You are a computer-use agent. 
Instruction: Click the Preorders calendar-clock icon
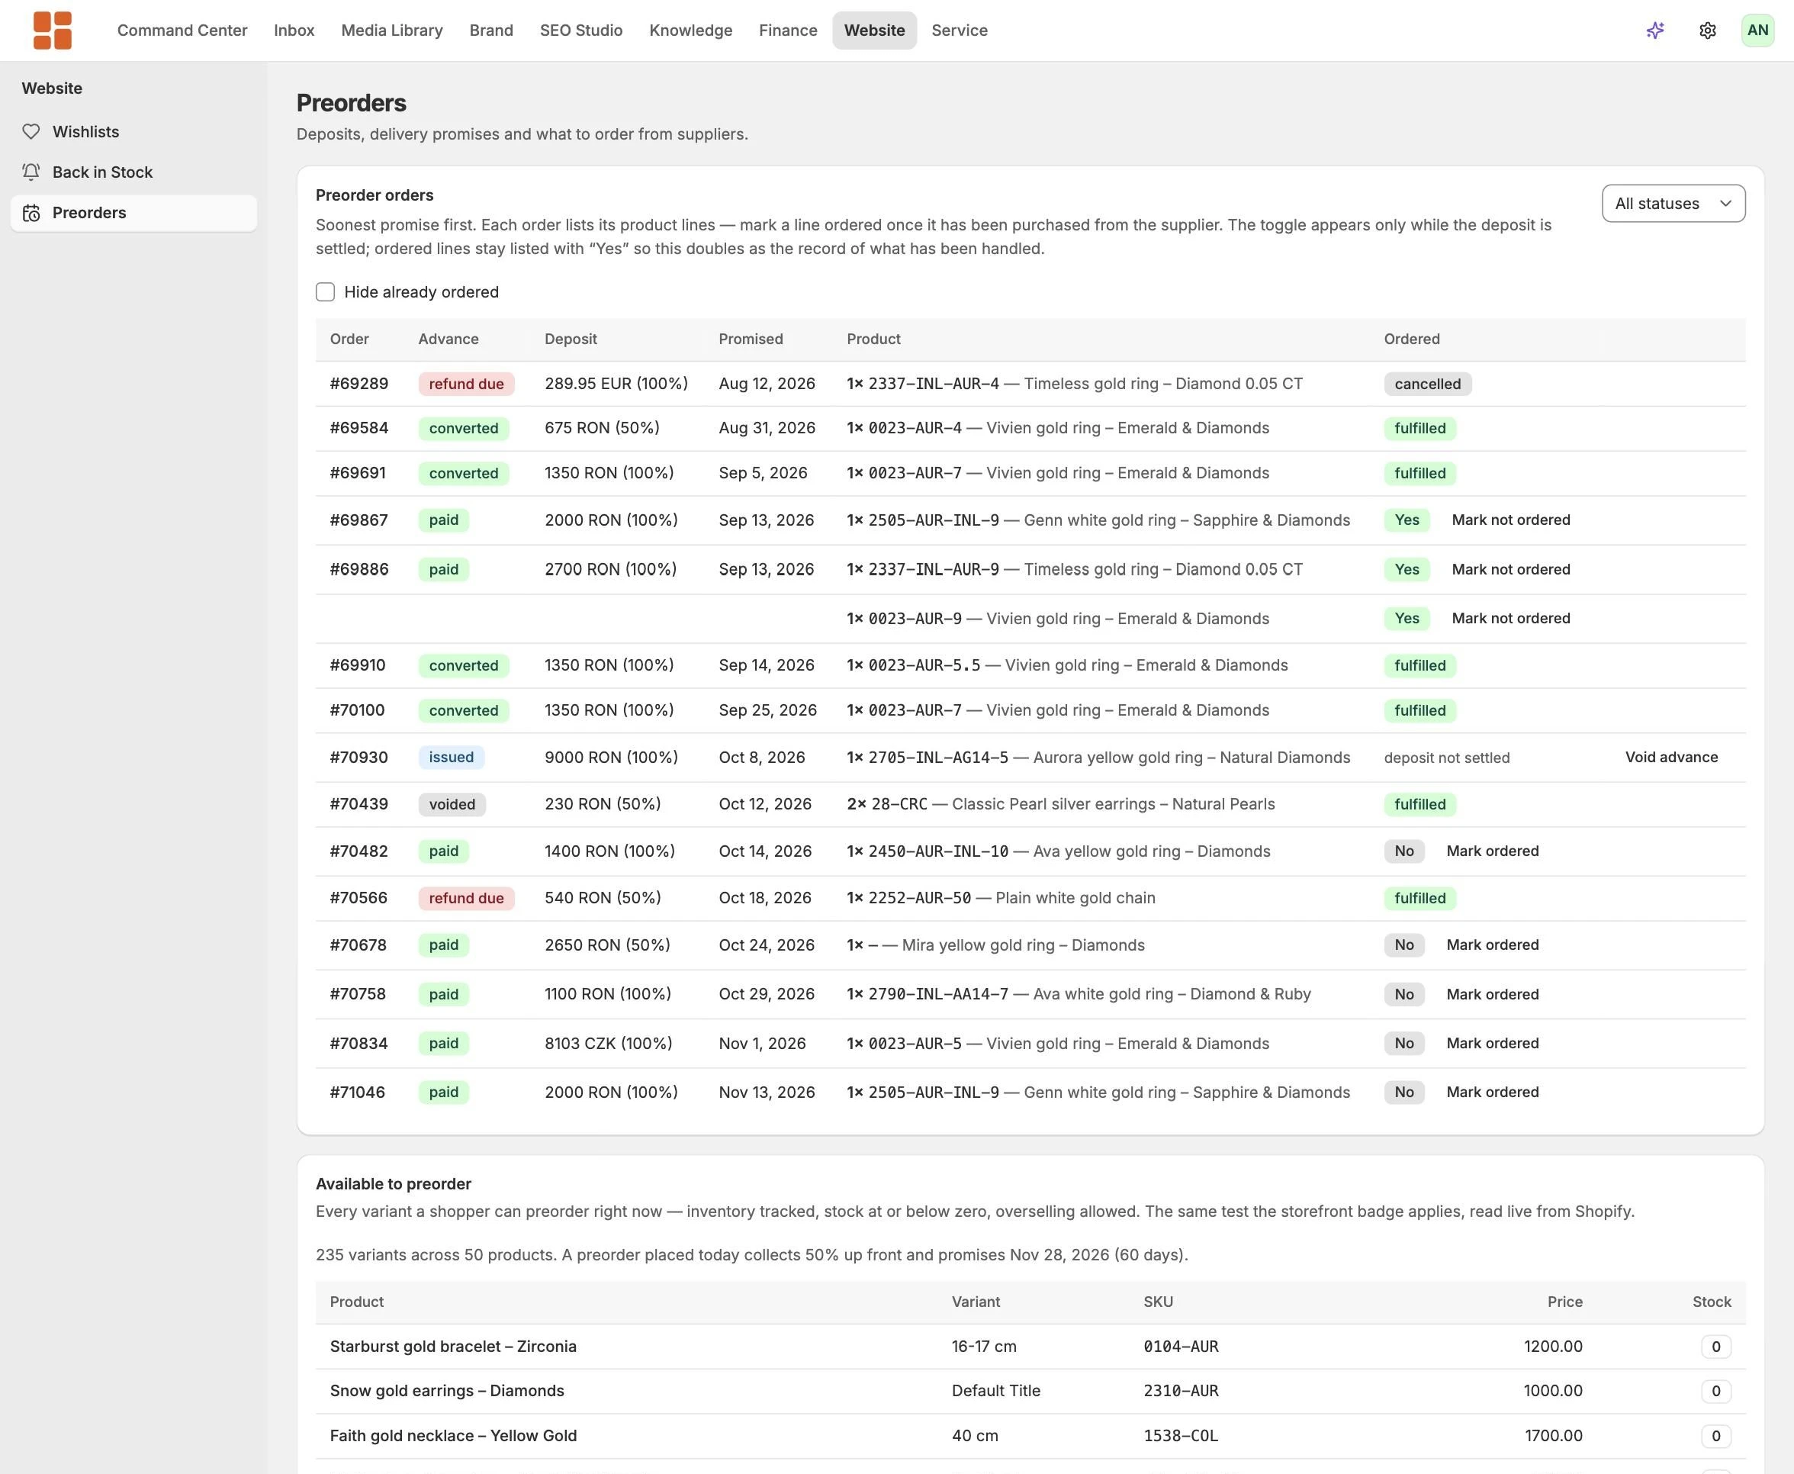pos(31,213)
